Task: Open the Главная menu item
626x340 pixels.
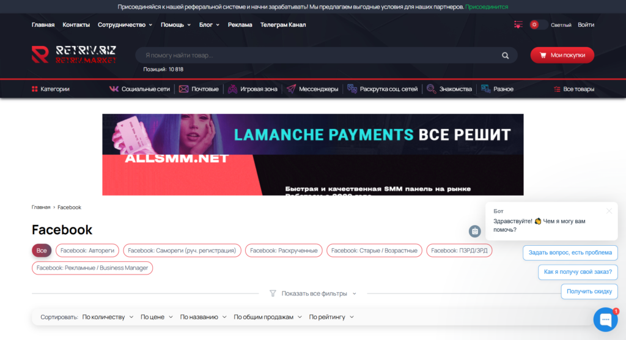Action: click(43, 25)
